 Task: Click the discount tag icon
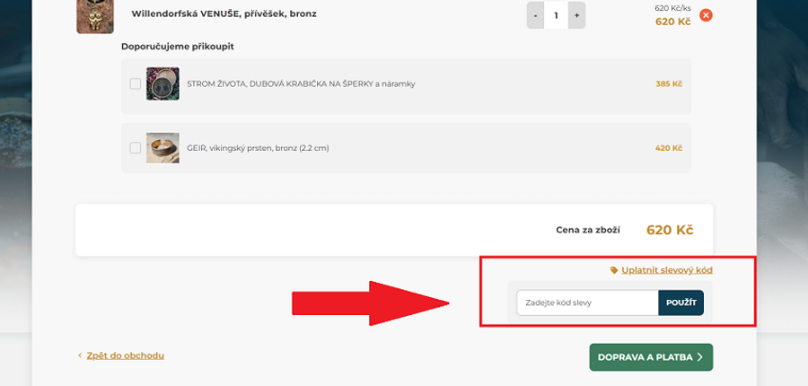point(614,269)
